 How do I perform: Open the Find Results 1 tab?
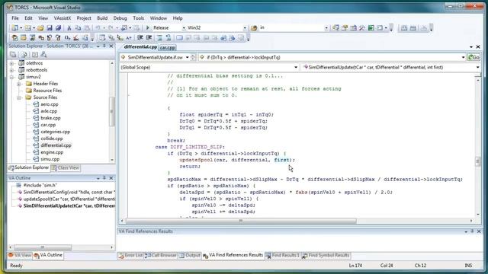282,256
